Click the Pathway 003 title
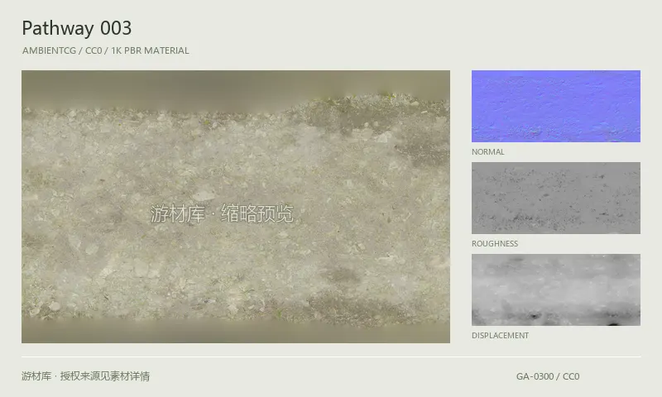 click(x=77, y=28)
